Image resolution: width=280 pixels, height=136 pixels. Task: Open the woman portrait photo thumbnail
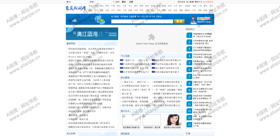(x=172, y=120)
